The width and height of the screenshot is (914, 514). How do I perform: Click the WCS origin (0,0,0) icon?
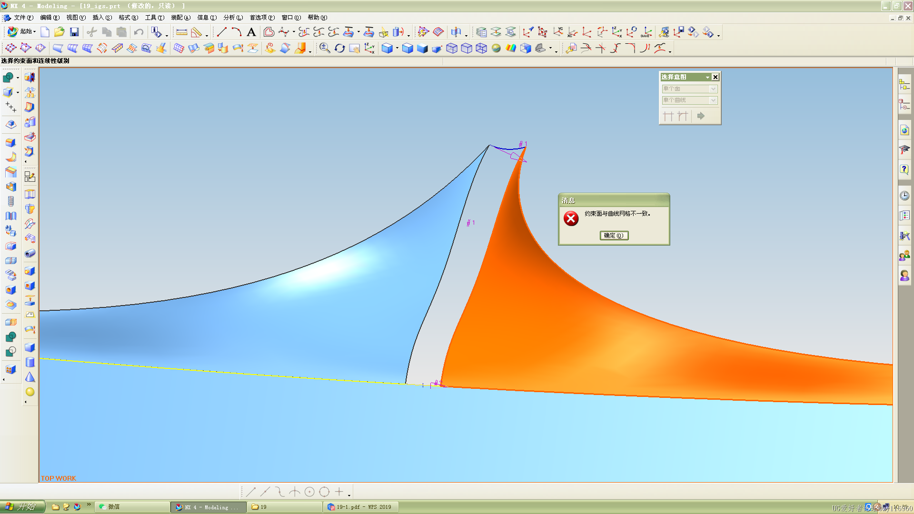tap(646, 32)
